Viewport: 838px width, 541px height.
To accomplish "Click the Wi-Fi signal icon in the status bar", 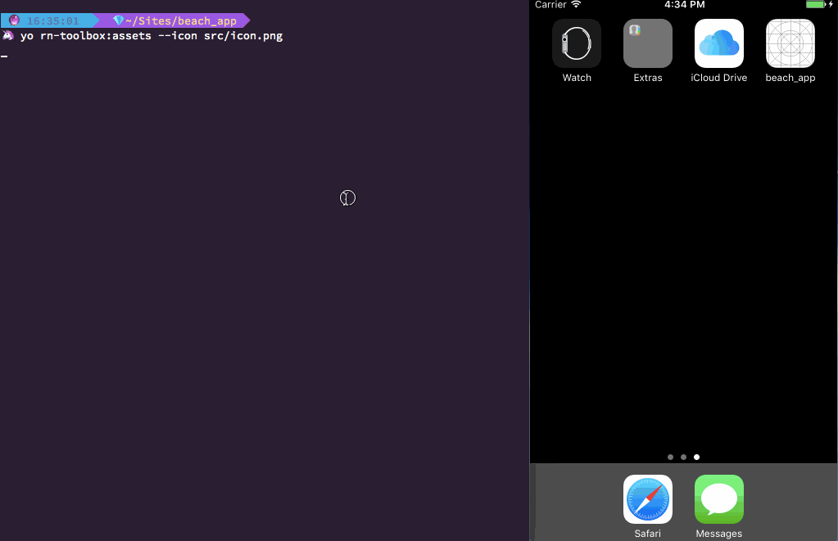I will click(x=573, y=5).
